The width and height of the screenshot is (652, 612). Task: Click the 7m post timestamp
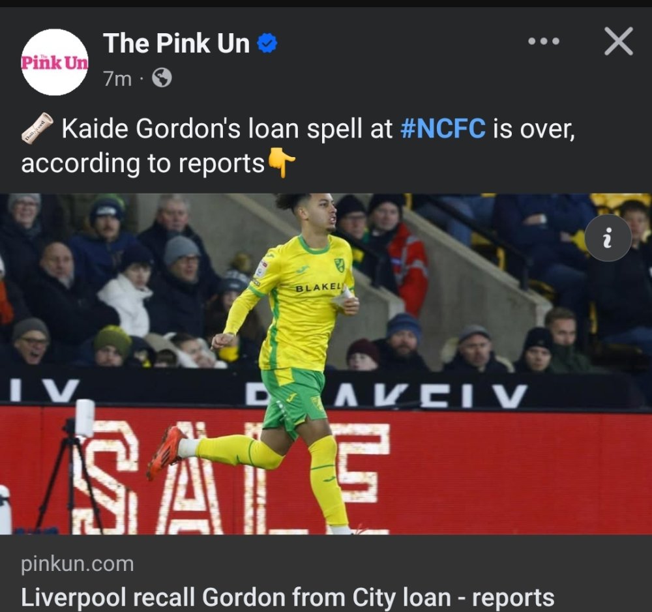[x=117, y=79]
